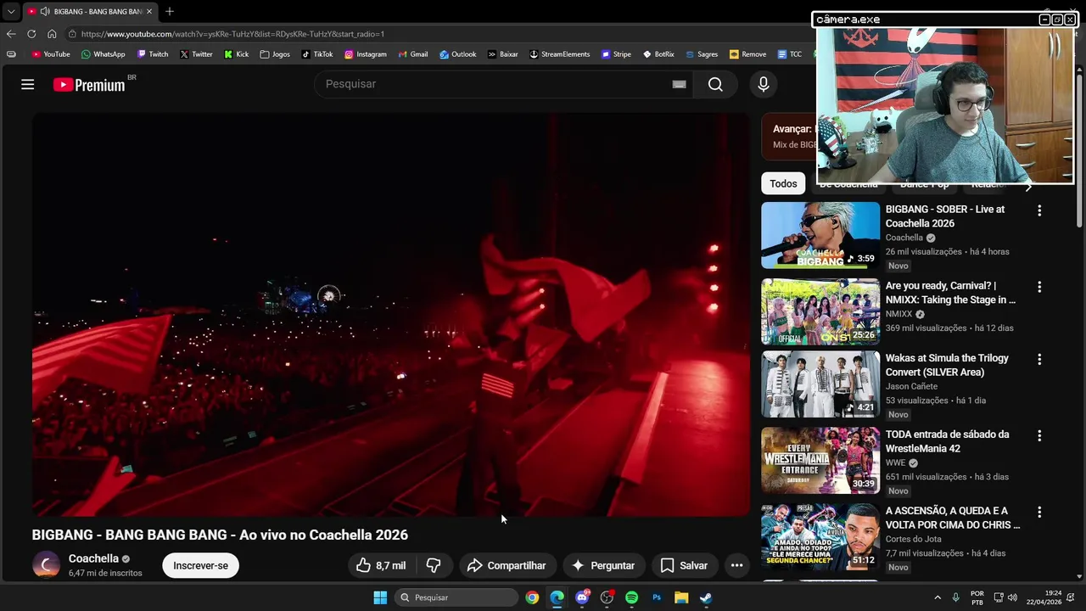Open Discord from the taskbar

(x=582, y=597)
